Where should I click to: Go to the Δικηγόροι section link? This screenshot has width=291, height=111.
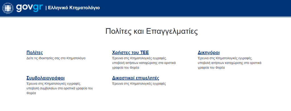coord(209,53)
